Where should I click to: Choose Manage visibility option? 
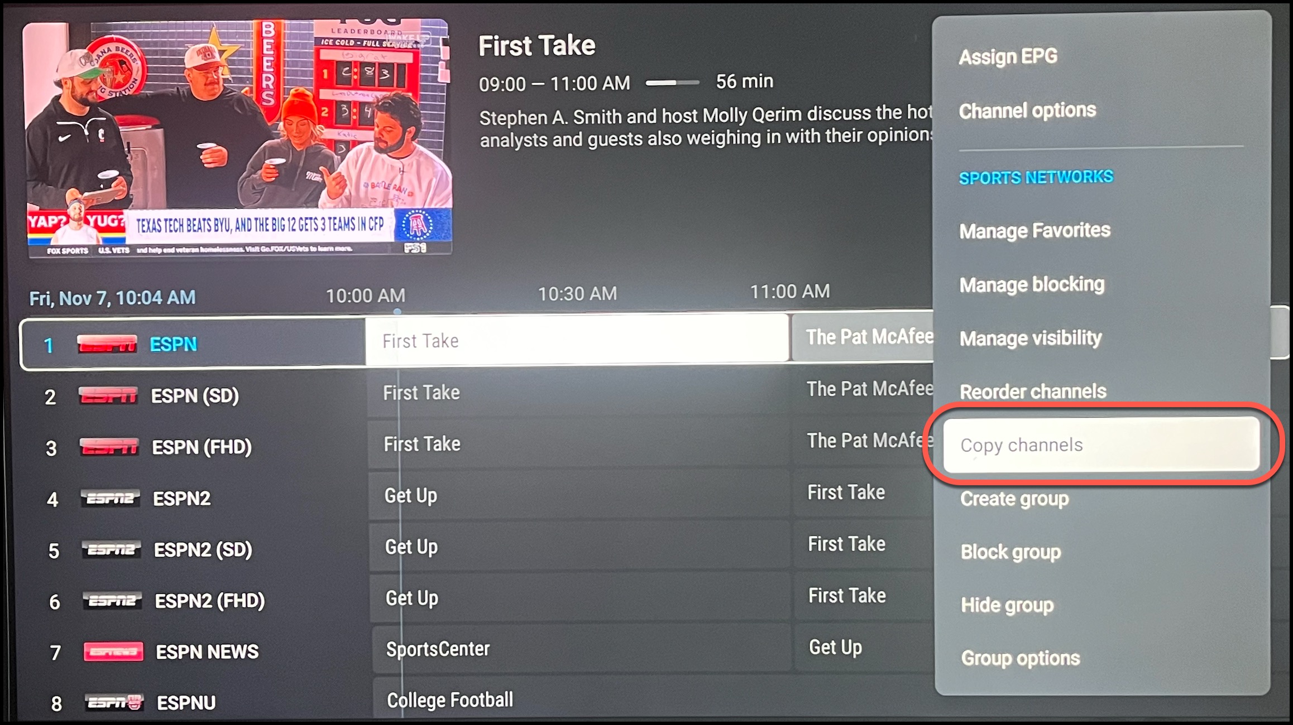1031,338
